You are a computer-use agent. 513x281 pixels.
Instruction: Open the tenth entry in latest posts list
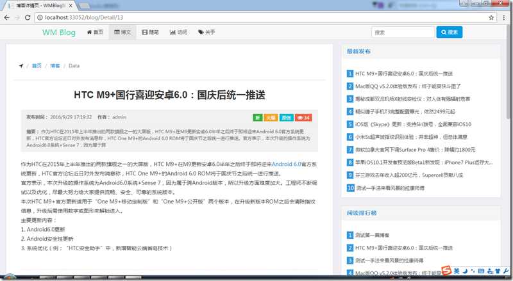[390, 188]
